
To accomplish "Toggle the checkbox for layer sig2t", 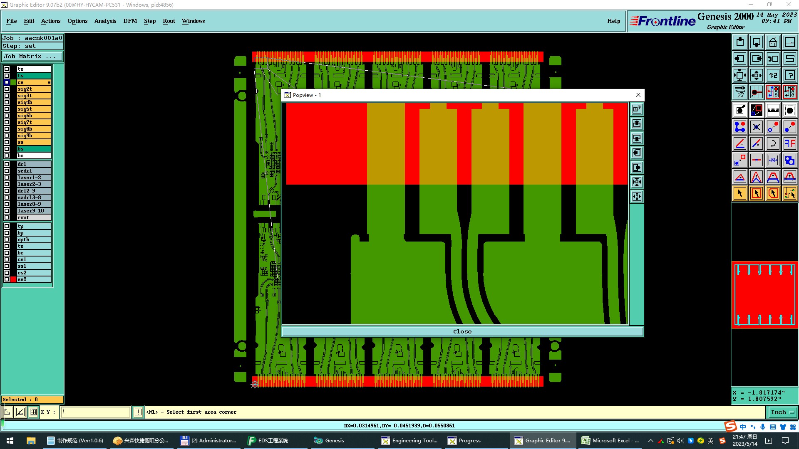I will (7, 89).
